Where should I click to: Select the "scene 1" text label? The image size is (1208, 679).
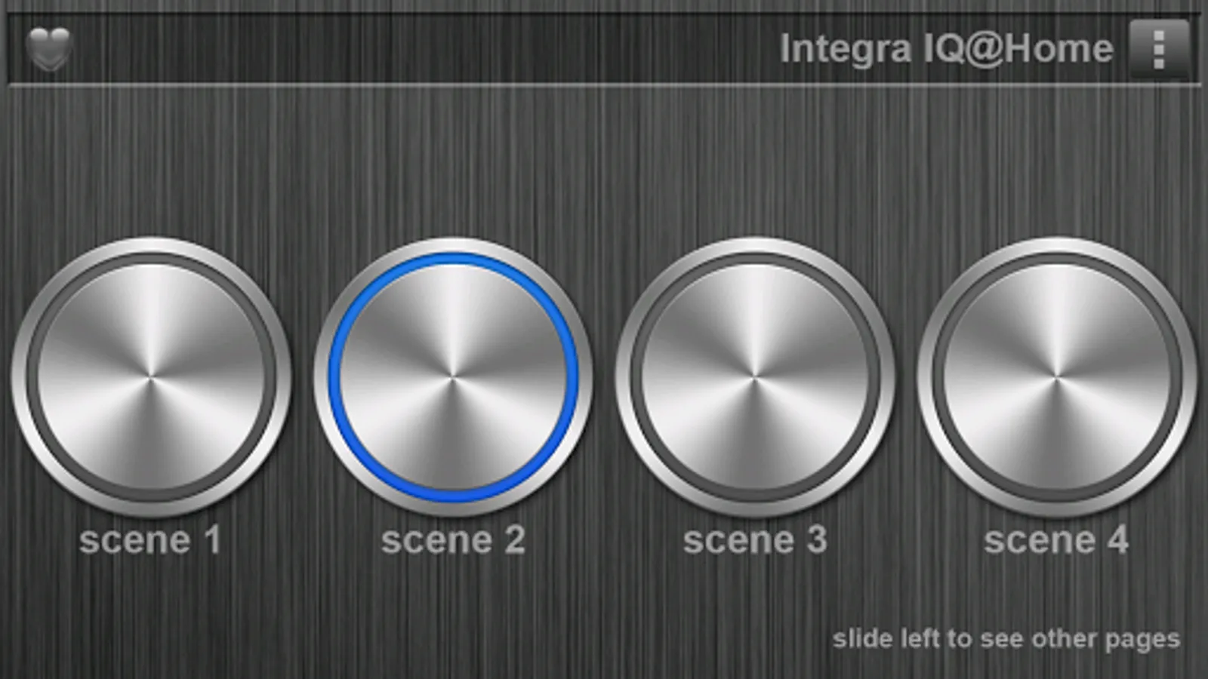151,540
